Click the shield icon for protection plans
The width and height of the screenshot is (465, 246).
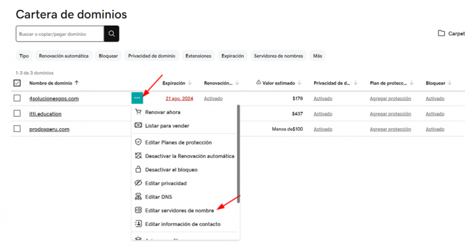[138, 142]
